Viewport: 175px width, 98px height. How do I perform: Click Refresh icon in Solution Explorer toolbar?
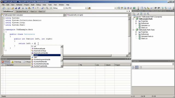141,14
